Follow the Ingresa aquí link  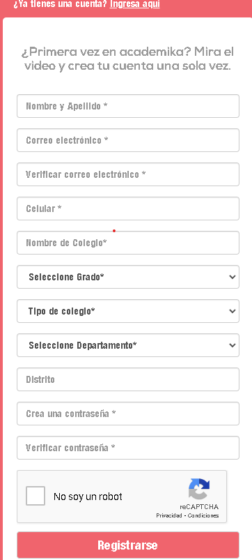coord(135,4)
